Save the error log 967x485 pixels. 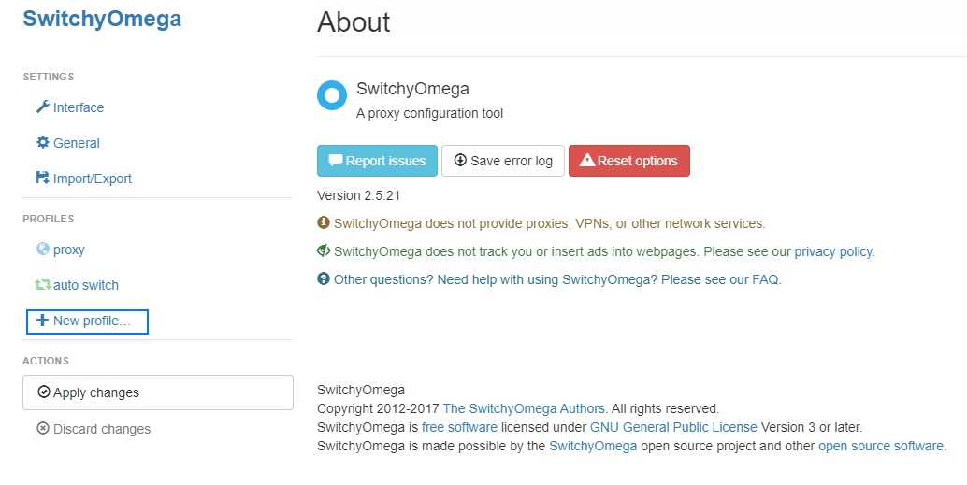503,161
